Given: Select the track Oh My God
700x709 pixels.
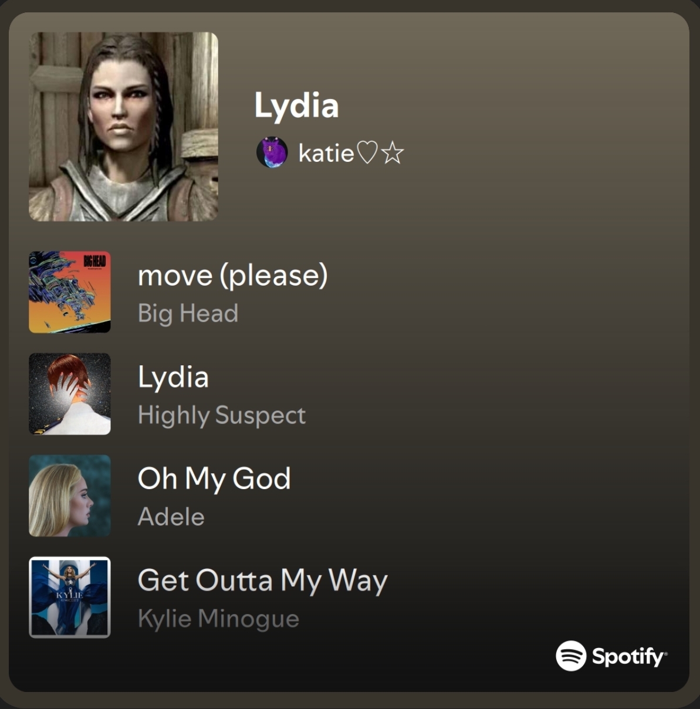Looking at the screenshot, I should [x=214, y=479].
